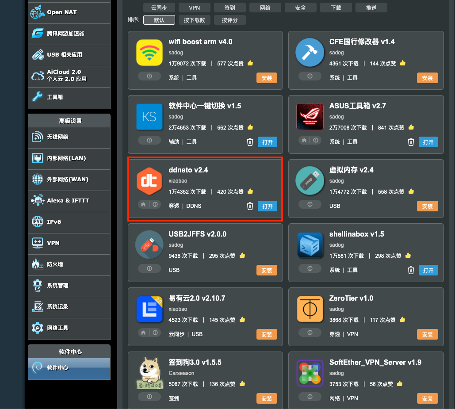
Task: Filter by the 下载 category tab
Action: 336,8
